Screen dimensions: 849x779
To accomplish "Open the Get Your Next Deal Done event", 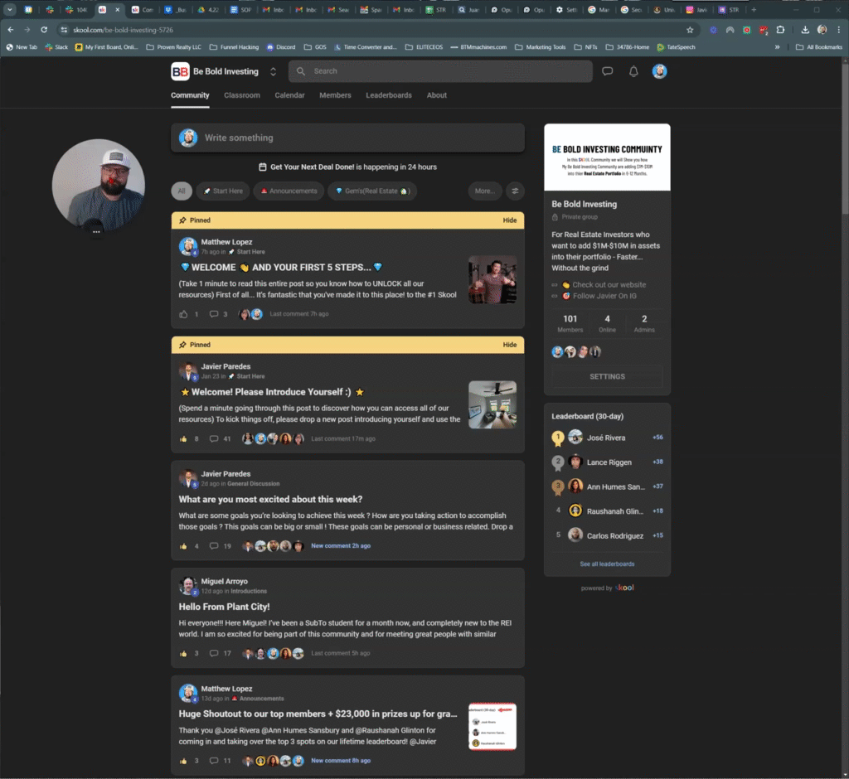I will [x=347, y=167].
